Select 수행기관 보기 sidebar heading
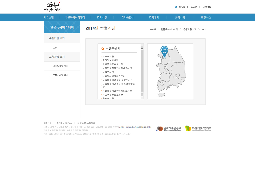 pyautogui.click(x=57, y=38)
